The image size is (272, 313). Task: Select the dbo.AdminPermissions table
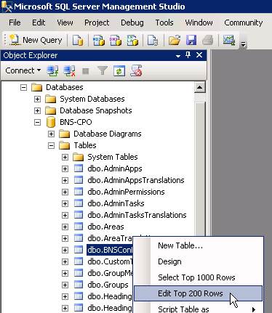pyautogui.click(x=126, y=192)
